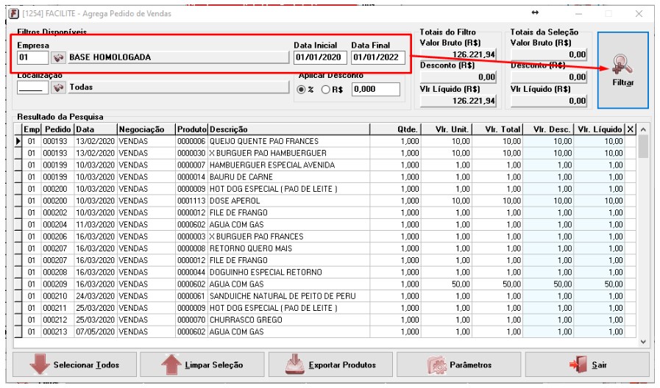Select row X BURGUER PAO HAMBUERGUER

click(x=325, y=153)
